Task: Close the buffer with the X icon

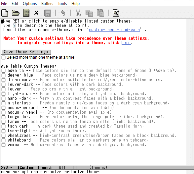Action: tap(36, 13)
